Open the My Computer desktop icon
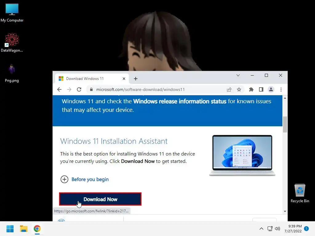Image resolution: width=315 pixels, height=236 pixels. coord(12,13)
